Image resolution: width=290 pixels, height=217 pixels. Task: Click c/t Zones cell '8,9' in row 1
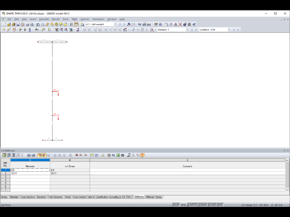click(x=70, y=170)
